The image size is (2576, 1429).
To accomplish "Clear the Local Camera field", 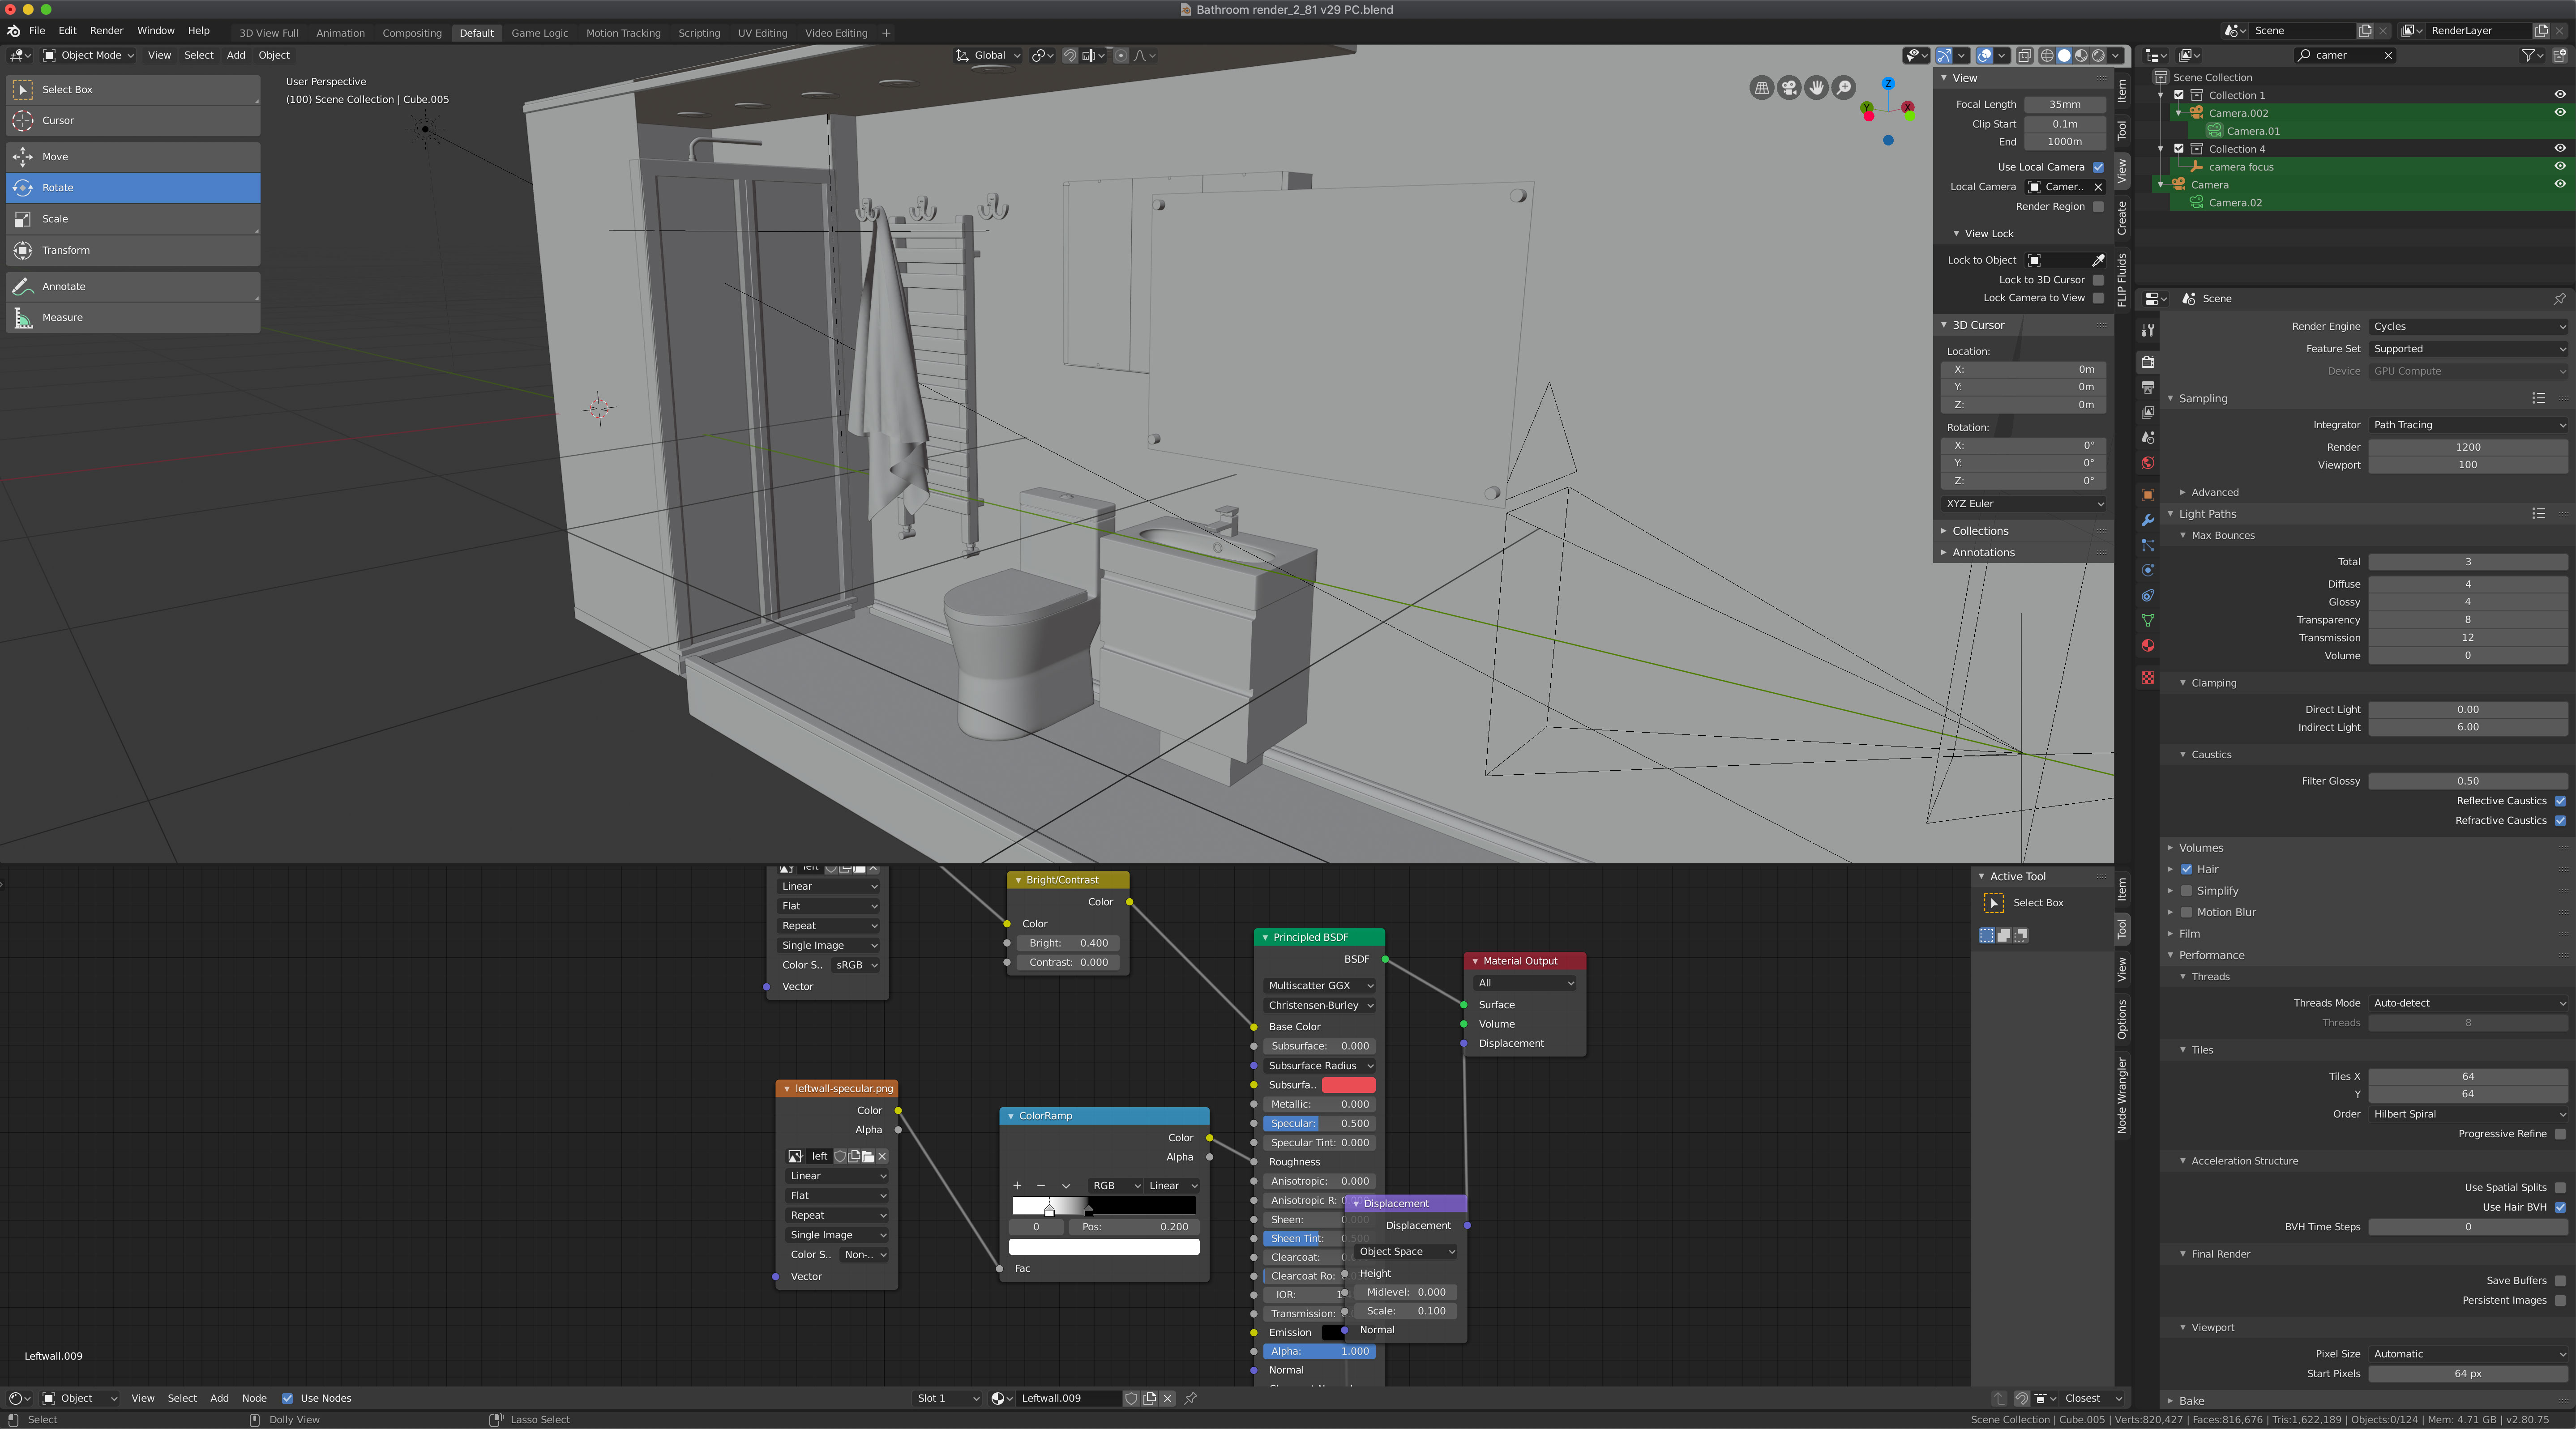I will click(x=2098, y=187).
